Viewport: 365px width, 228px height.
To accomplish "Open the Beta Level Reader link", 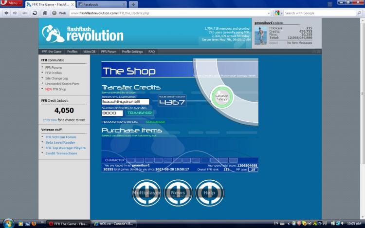I will pos(60,142).
